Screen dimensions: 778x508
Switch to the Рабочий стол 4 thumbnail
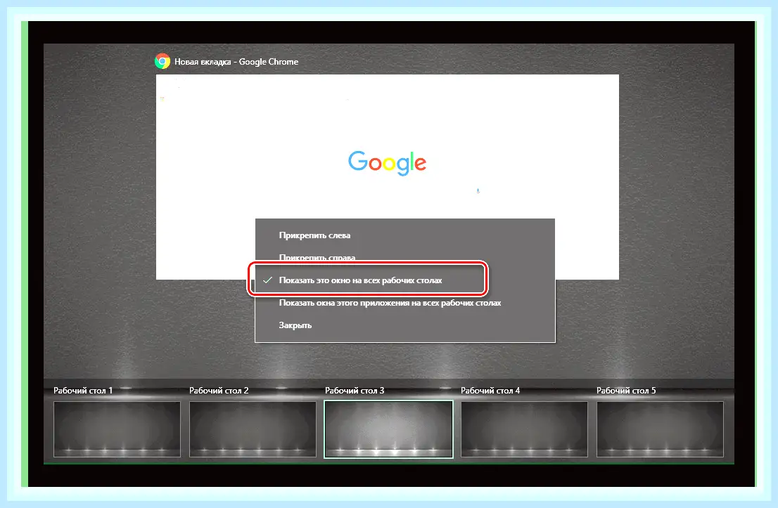(x=524, y=429)
